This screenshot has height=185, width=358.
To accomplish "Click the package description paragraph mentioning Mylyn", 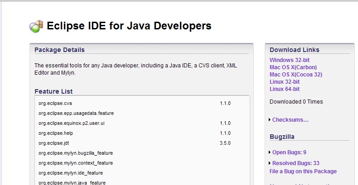I will 135,69.
